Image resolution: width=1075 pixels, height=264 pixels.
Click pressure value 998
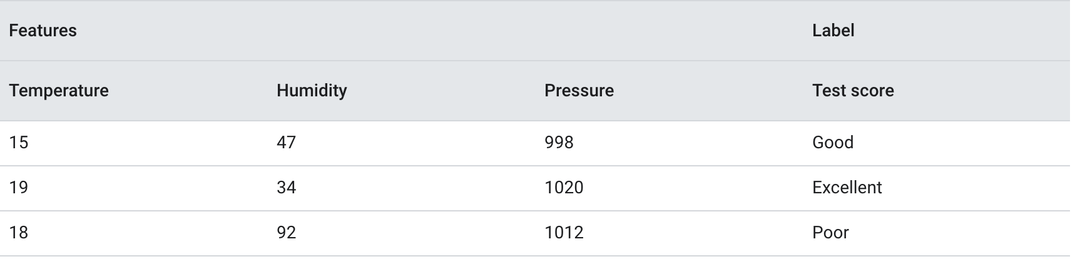point(559,143)
